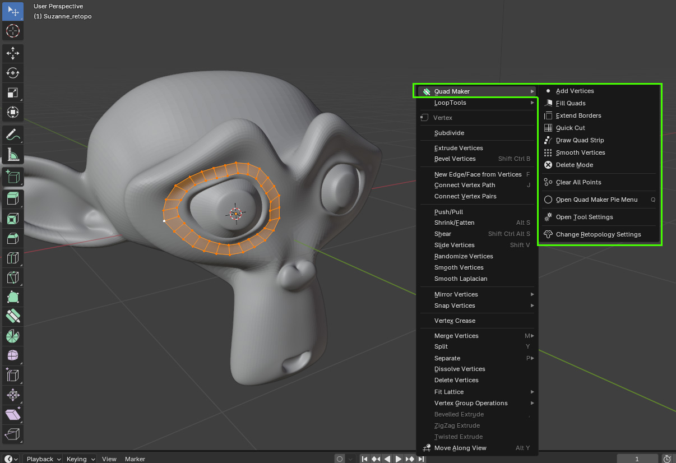
Task: Select the Transform tool
Action: click(13, 112)
